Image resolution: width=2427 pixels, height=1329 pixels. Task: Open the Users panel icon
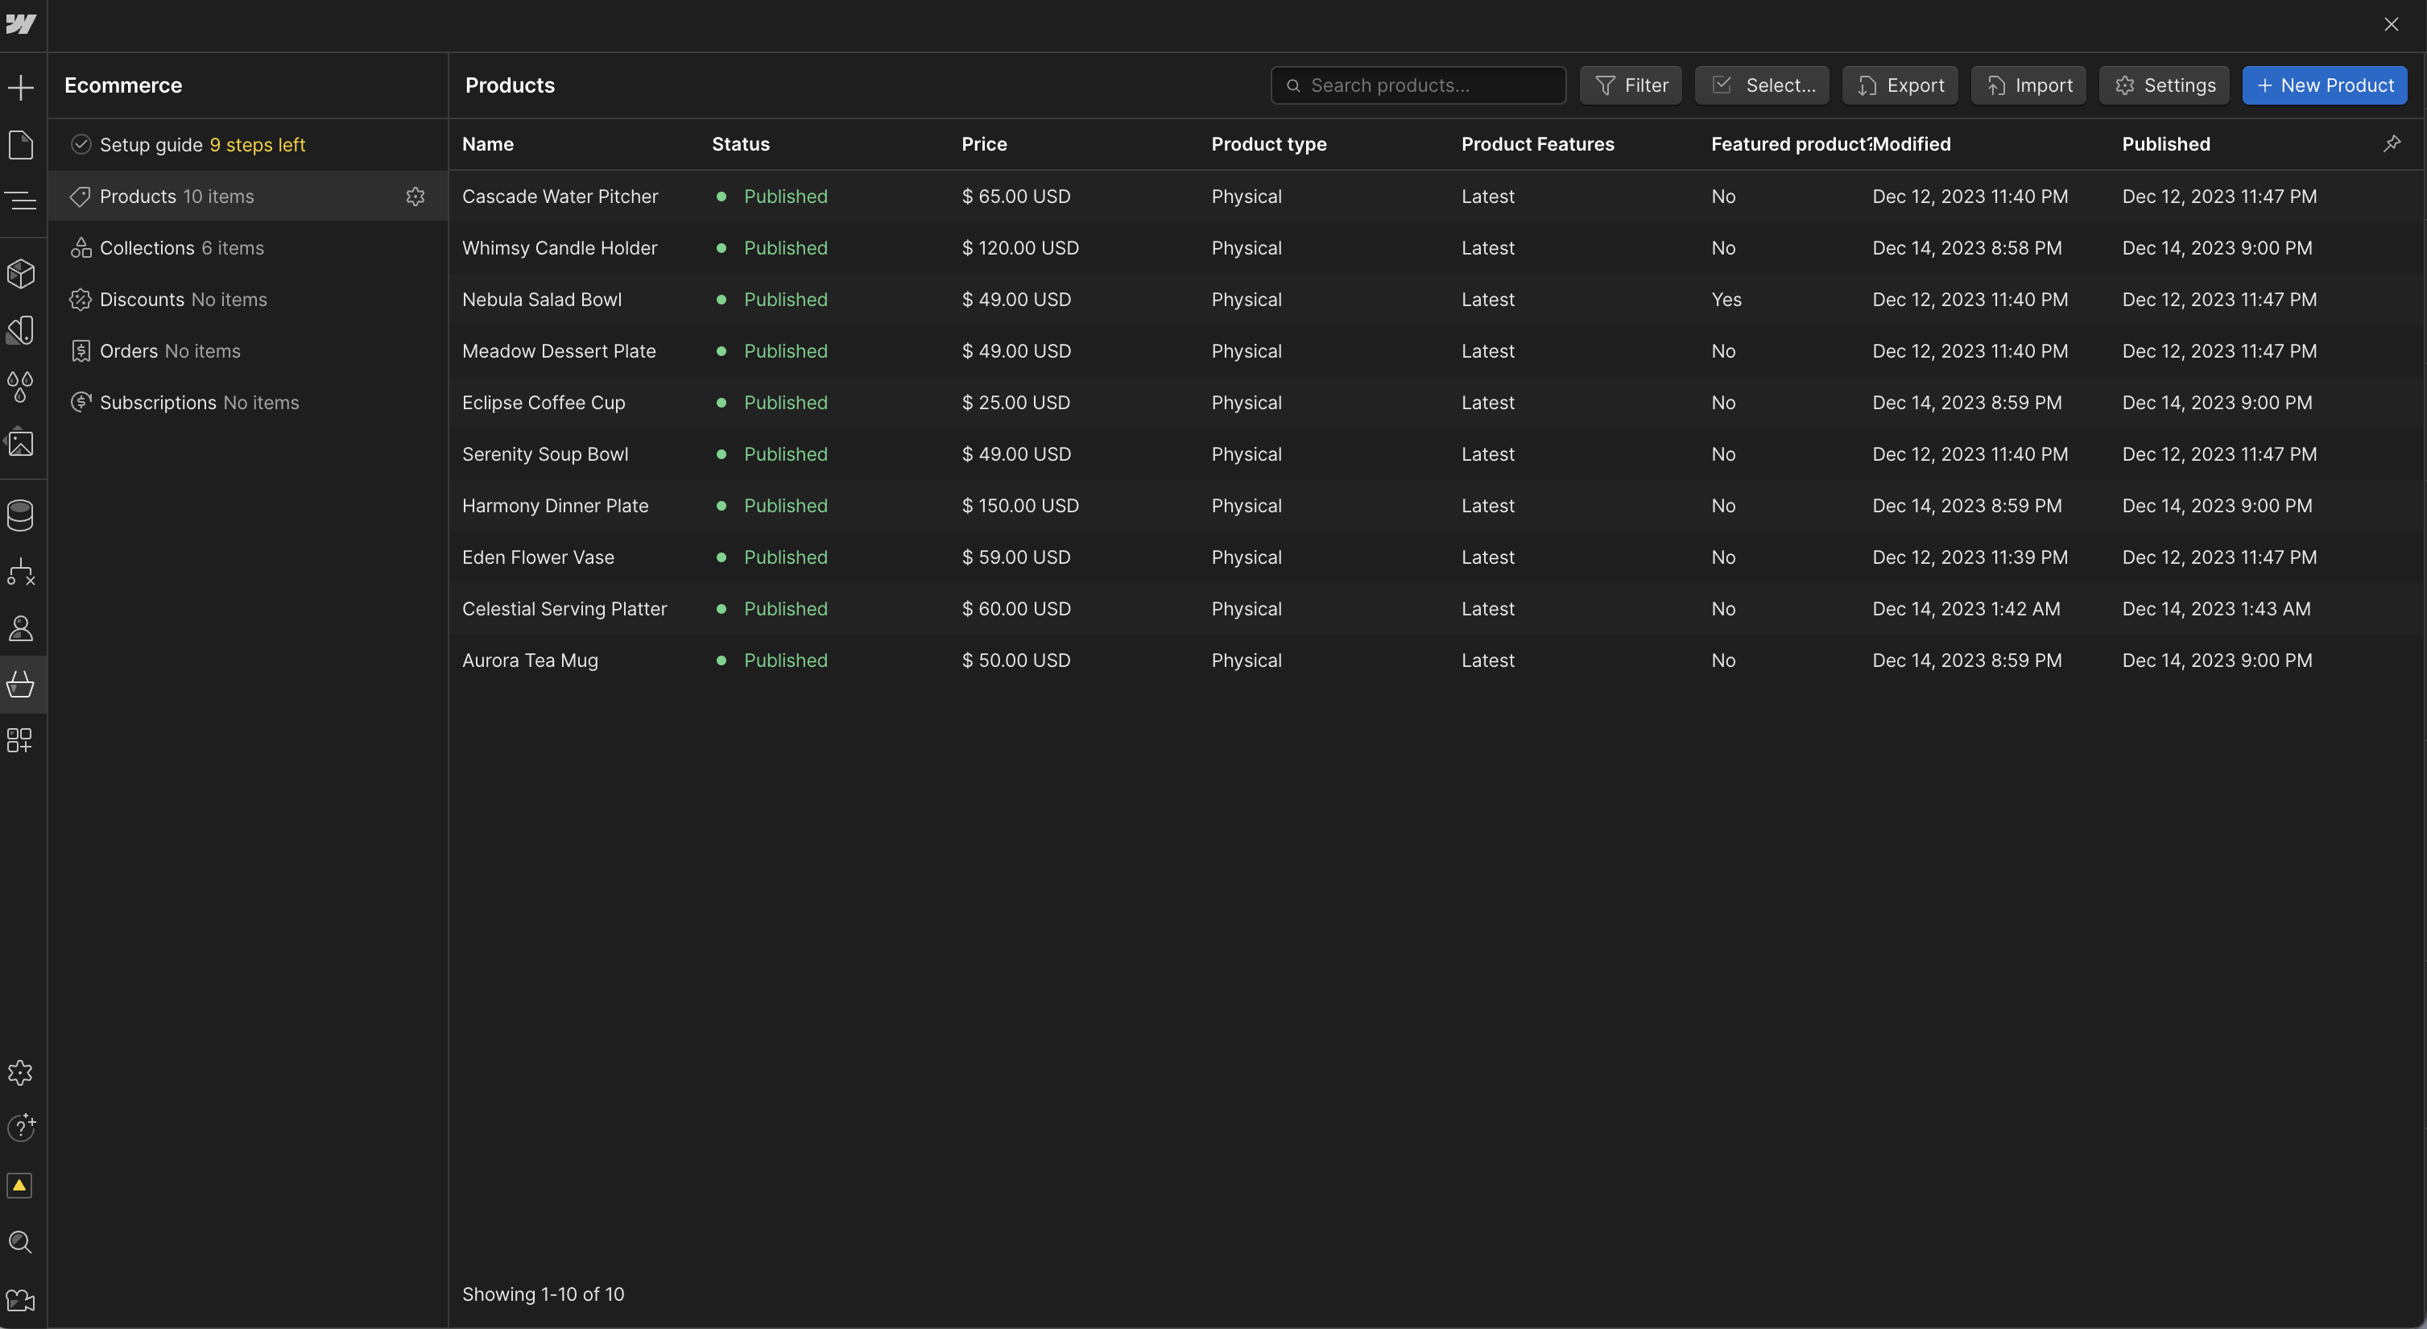click(x=21, y=627)
